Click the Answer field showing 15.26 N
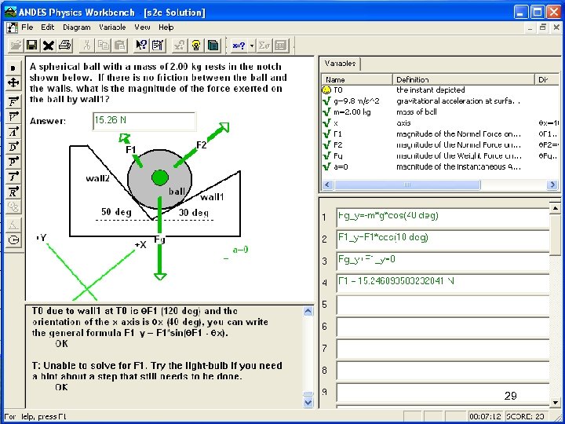 click(x=144, y=121)
